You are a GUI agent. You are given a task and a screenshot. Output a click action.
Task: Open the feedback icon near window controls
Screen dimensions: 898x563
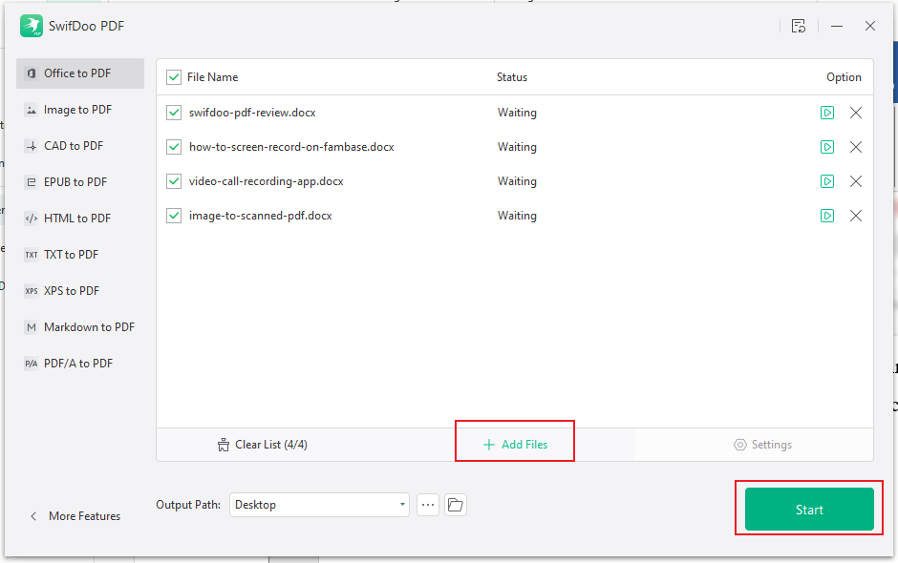[x=799, y=26]
